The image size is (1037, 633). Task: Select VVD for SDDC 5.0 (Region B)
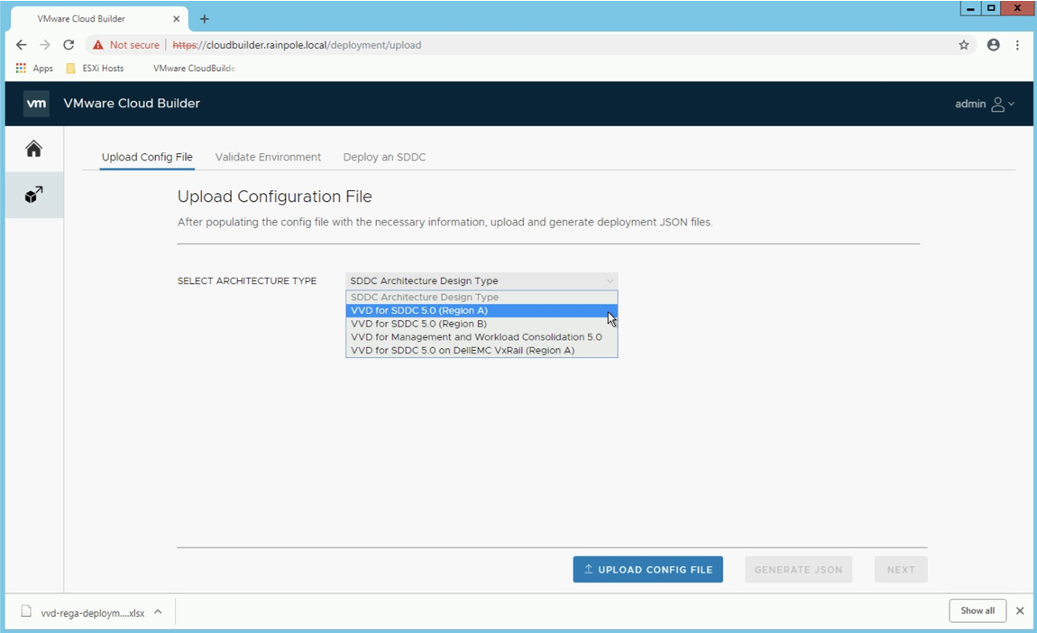pos(418,324)
